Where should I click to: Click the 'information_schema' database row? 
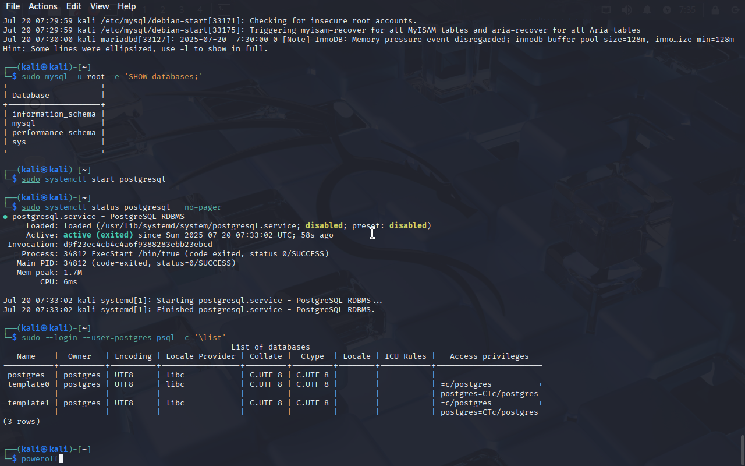54,114
